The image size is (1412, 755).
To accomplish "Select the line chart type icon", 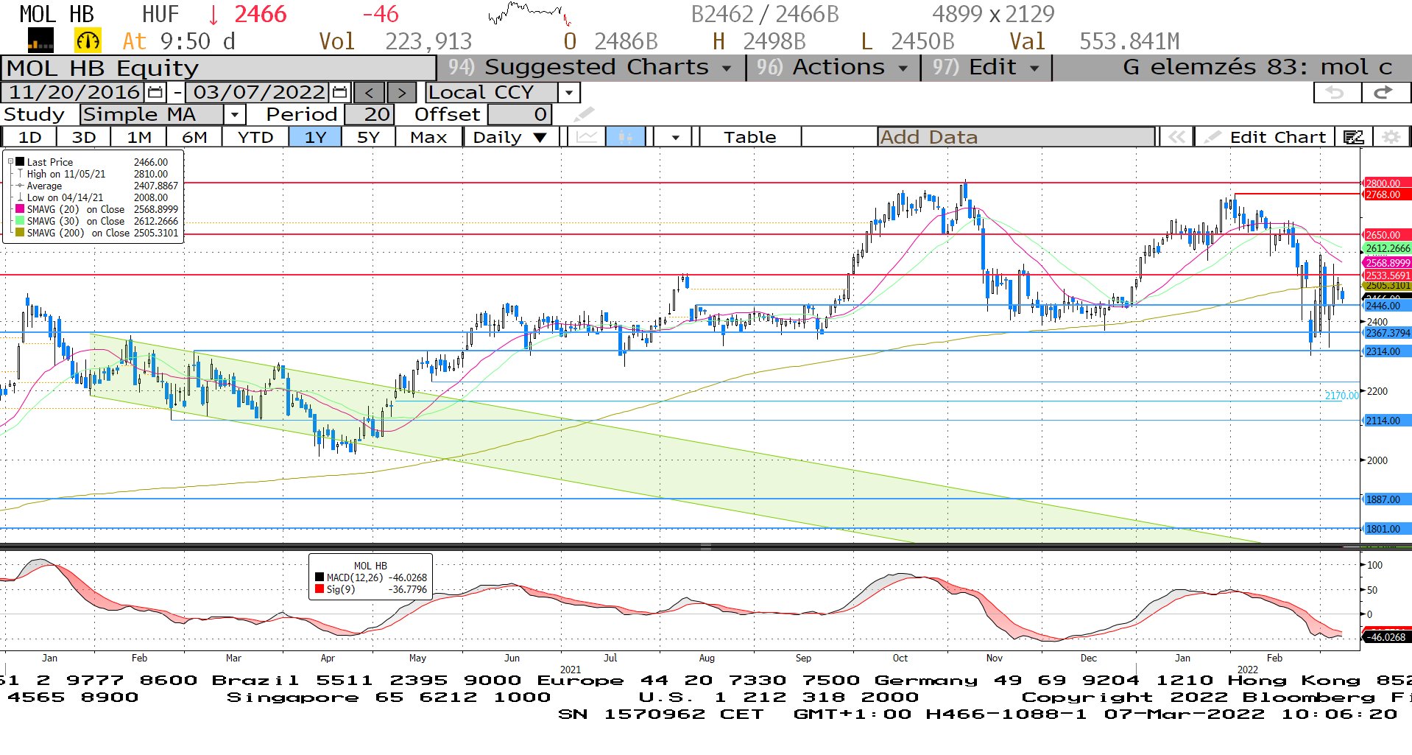I will coord(587,137).
